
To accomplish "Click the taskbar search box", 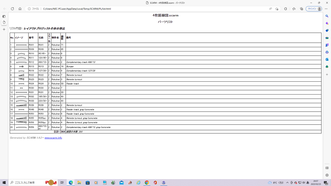I will pos(33,183).
